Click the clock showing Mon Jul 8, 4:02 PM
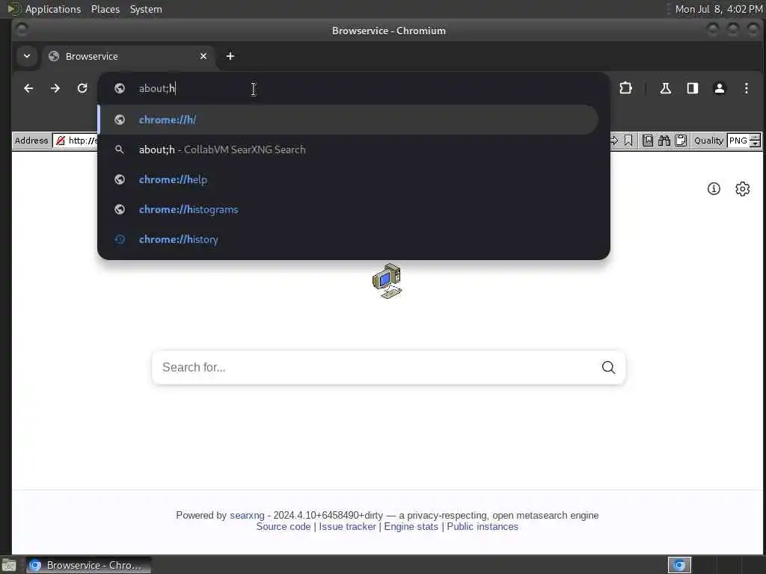The width and height of the screenshot is (766, 574). coord(719,9)
